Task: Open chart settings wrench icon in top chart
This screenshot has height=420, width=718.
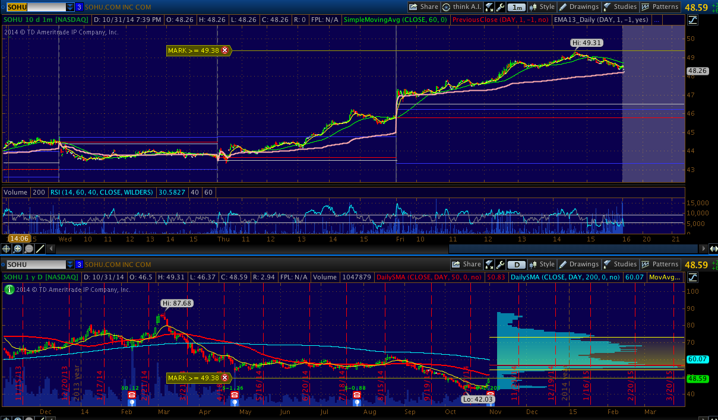Action: click(501, 7)
